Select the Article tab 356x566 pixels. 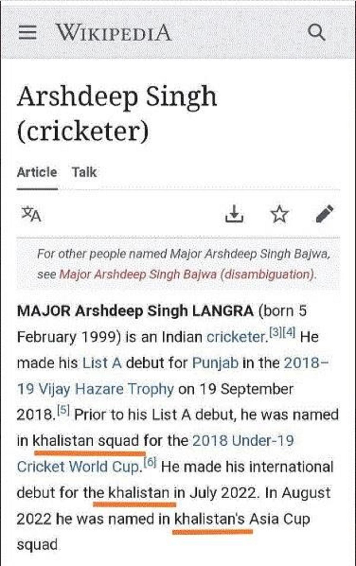point(37,172)
